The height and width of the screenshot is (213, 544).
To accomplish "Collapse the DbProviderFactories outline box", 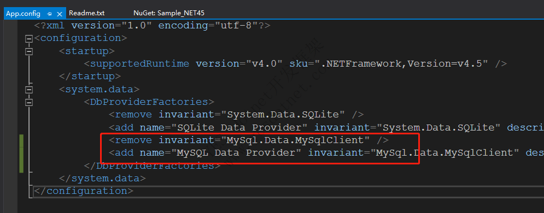I will coord(29,102).
